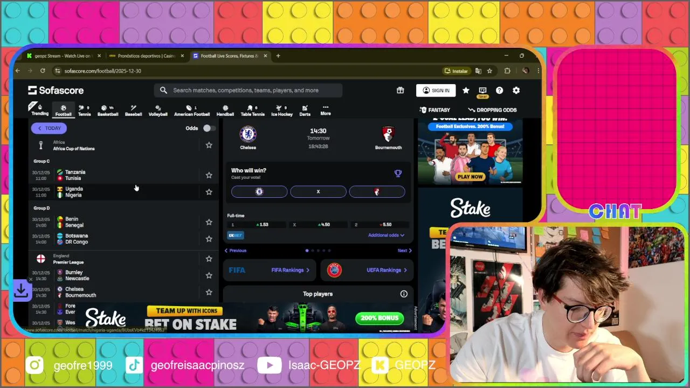690x388 pixels.
Task: Expand the More sports menu
Action: pyautogui.click(x=326, y=110)
